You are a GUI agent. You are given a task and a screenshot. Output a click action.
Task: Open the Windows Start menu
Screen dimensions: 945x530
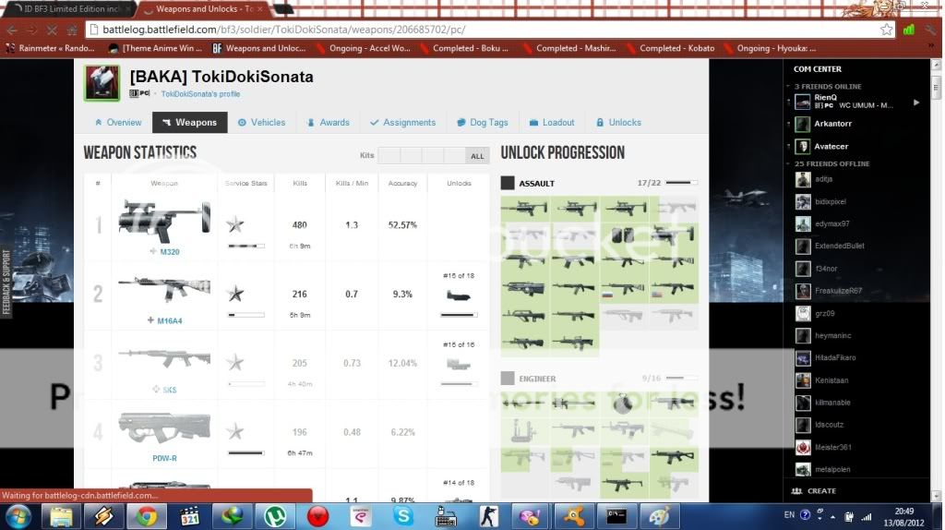18,517
